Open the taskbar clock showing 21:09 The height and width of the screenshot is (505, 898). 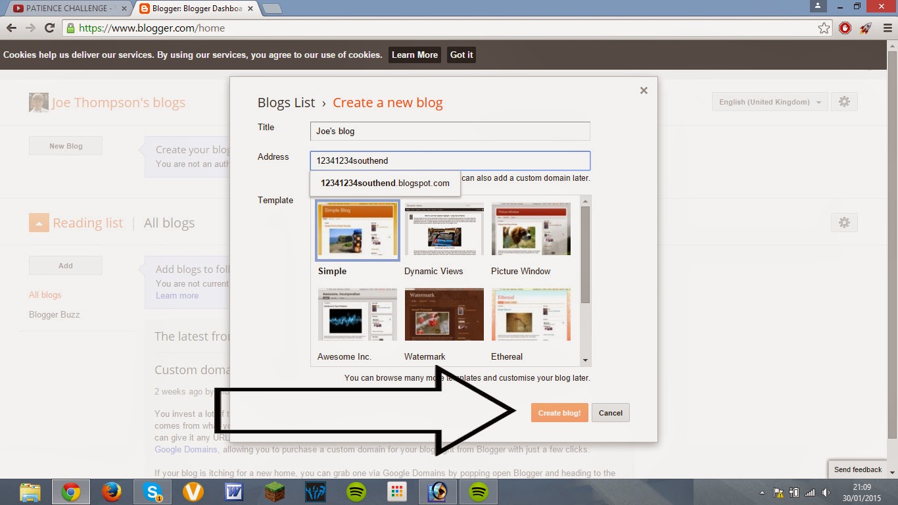coord(861,493)
